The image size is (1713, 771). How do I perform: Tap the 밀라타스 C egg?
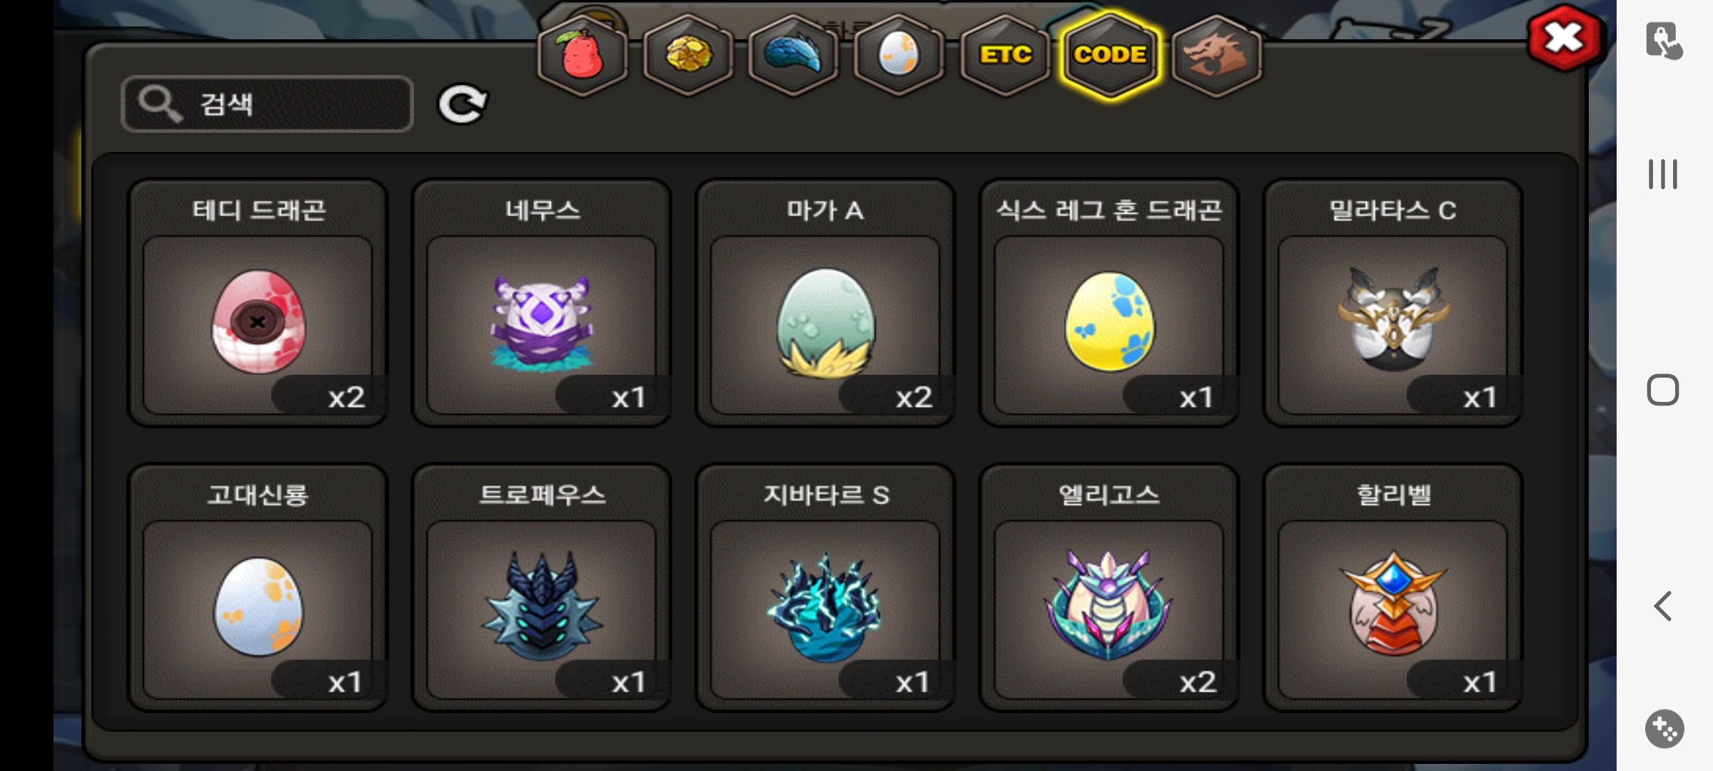[1393, 303]
